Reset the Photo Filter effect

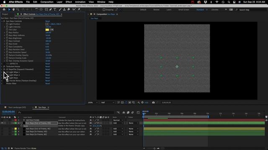point(47,83)
